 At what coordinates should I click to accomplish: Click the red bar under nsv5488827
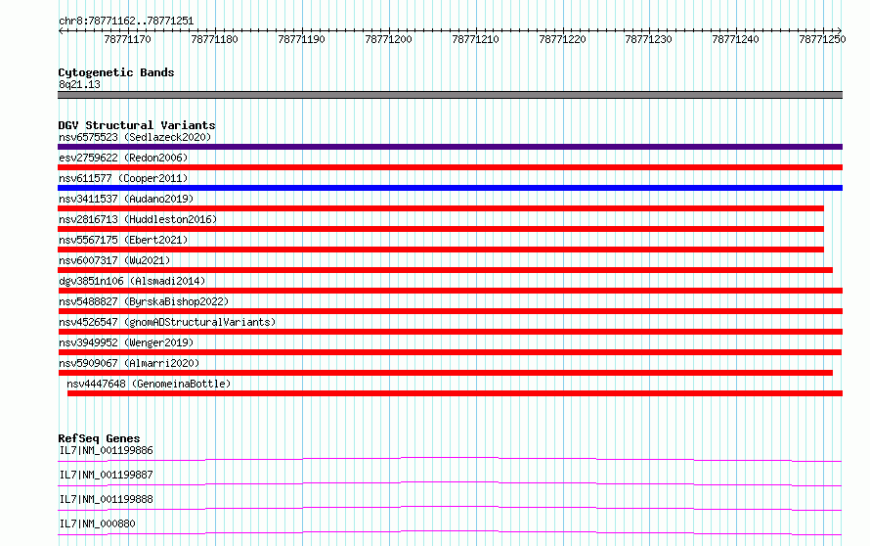450,311
